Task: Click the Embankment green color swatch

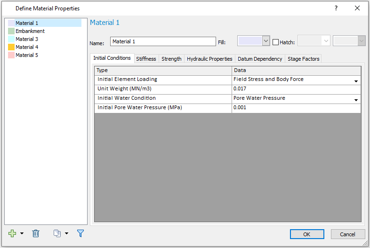Action: (x=11, y=31)
